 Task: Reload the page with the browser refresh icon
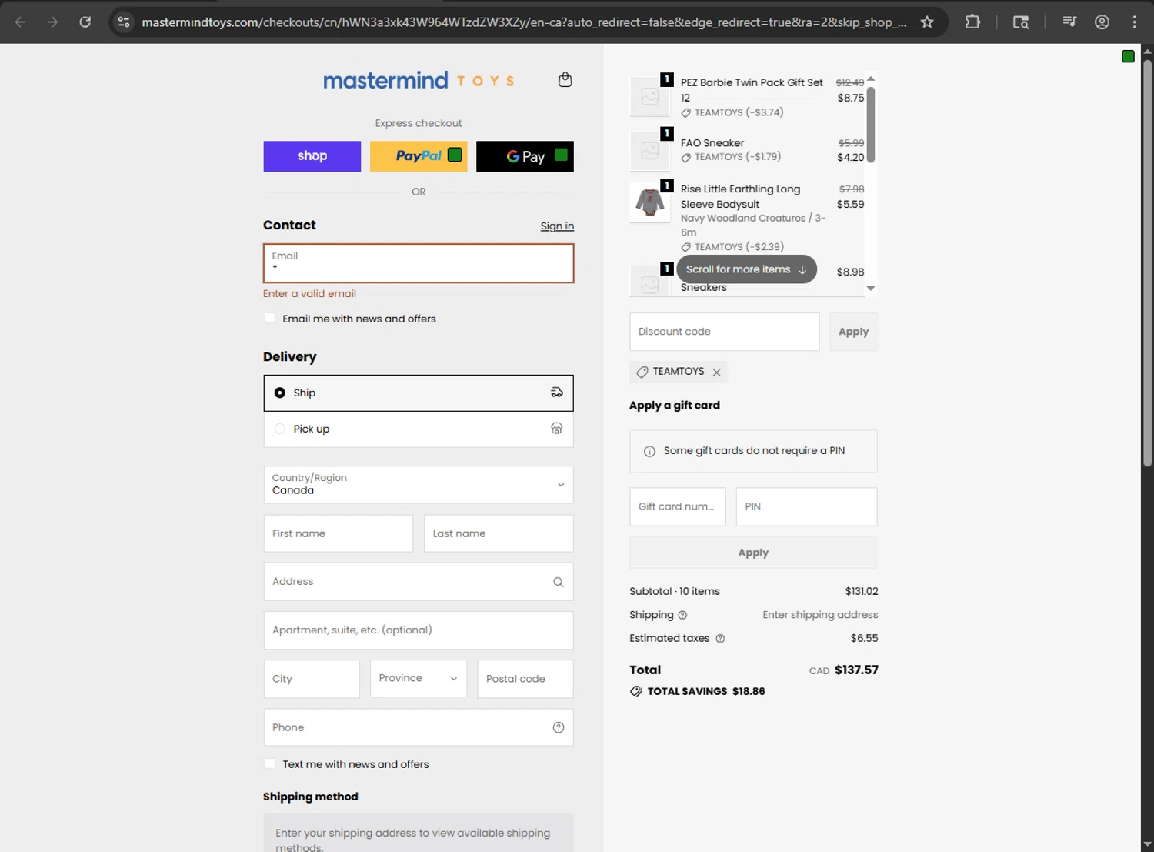click(x=85, y=22)
